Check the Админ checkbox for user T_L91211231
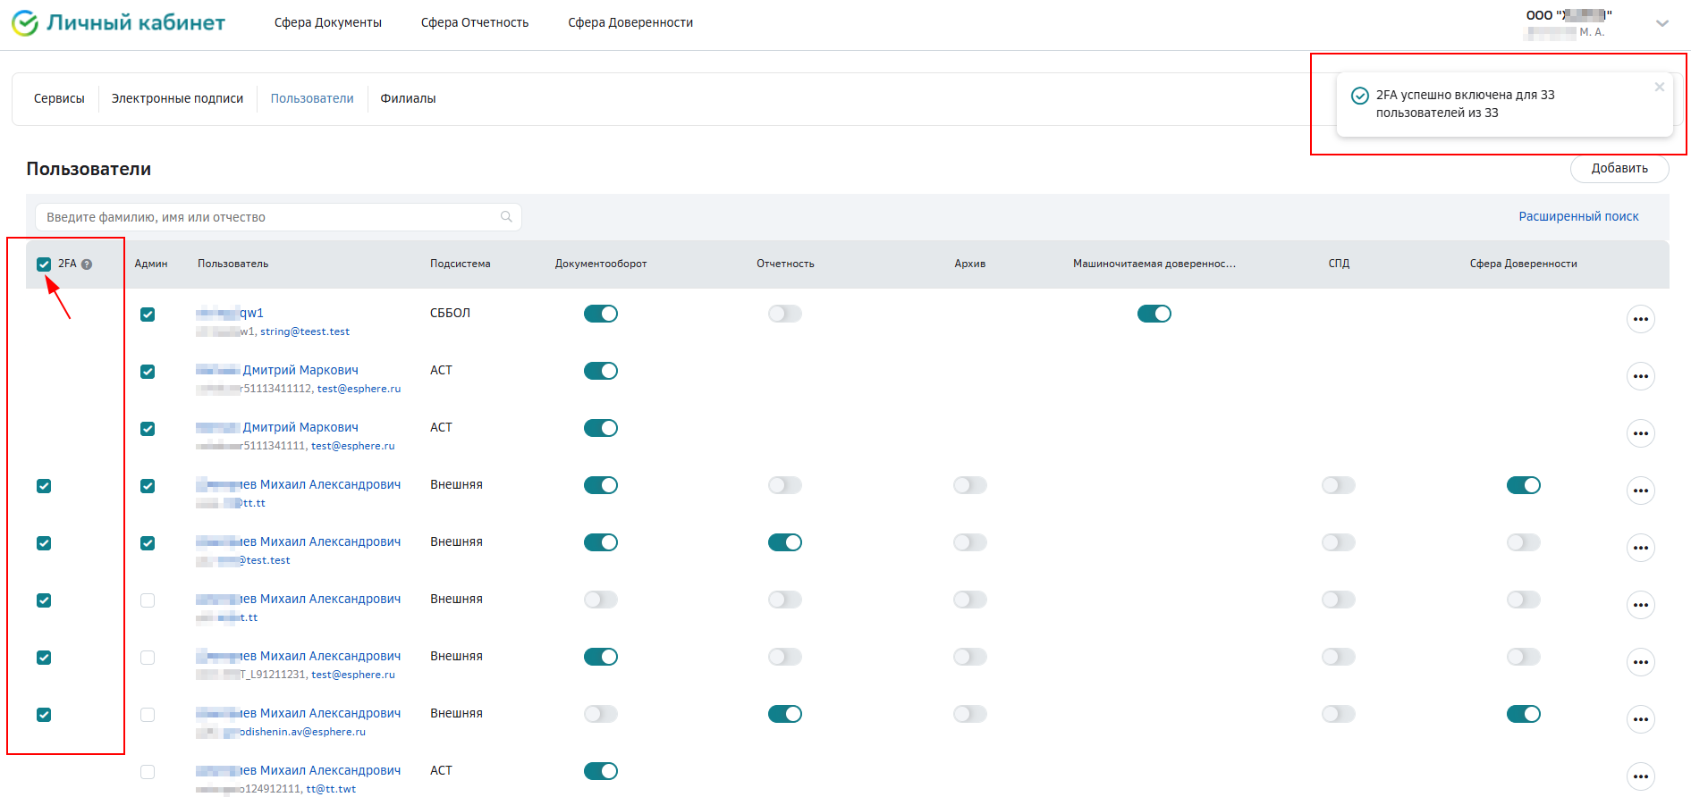Viewport: 1691px width, 797px height. 148,658
